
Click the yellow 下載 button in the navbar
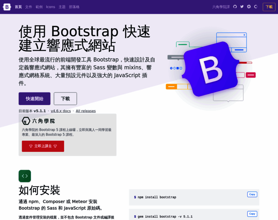269,7
